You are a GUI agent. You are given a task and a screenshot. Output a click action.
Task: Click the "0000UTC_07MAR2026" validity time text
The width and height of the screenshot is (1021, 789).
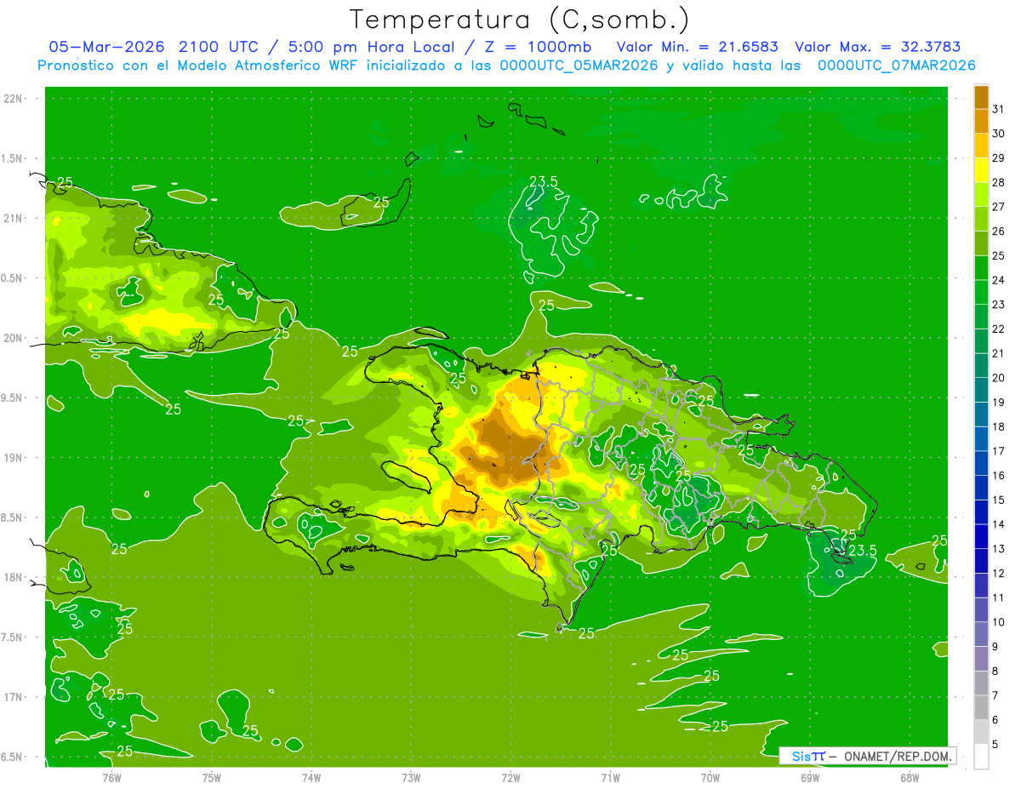(x=896, y=66)
